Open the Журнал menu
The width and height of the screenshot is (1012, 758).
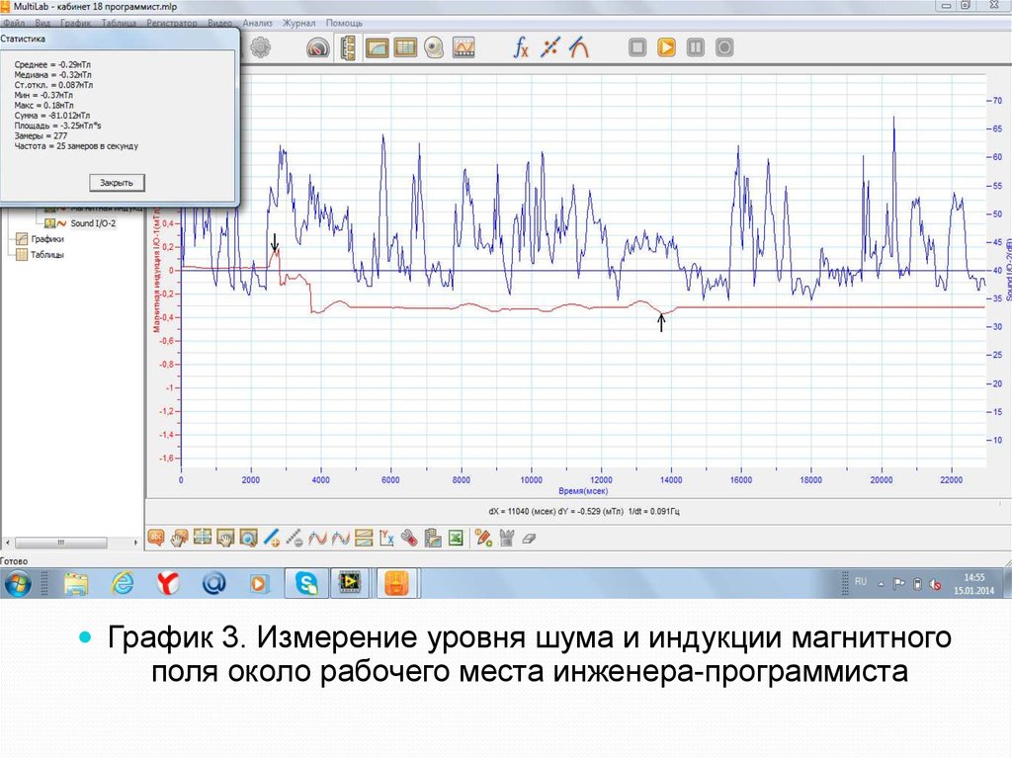tap(298, 23)
